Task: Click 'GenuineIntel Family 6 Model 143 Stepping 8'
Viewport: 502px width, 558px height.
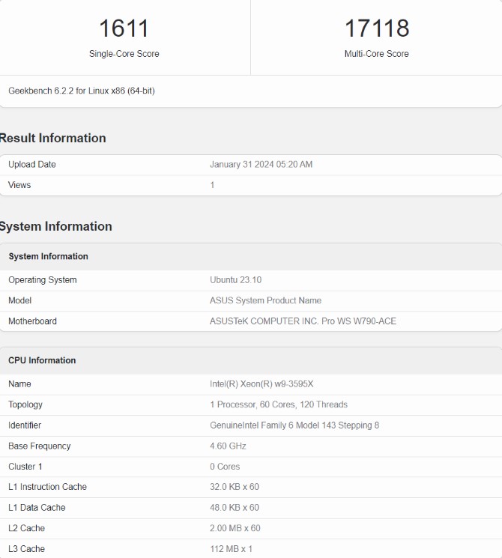Action: 294,425
